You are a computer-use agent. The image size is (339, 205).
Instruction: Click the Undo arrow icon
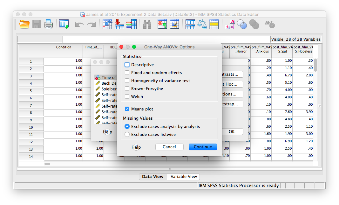pos(79,25)
